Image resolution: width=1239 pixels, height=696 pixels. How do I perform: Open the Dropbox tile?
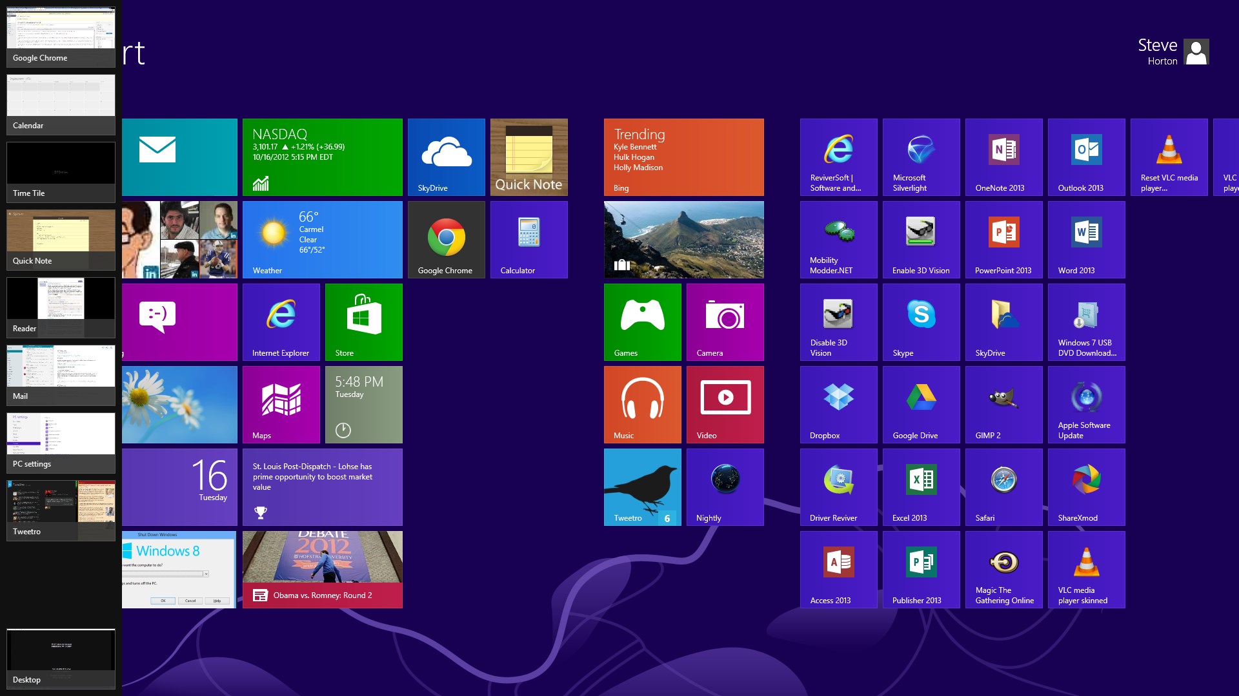[838, 405]
